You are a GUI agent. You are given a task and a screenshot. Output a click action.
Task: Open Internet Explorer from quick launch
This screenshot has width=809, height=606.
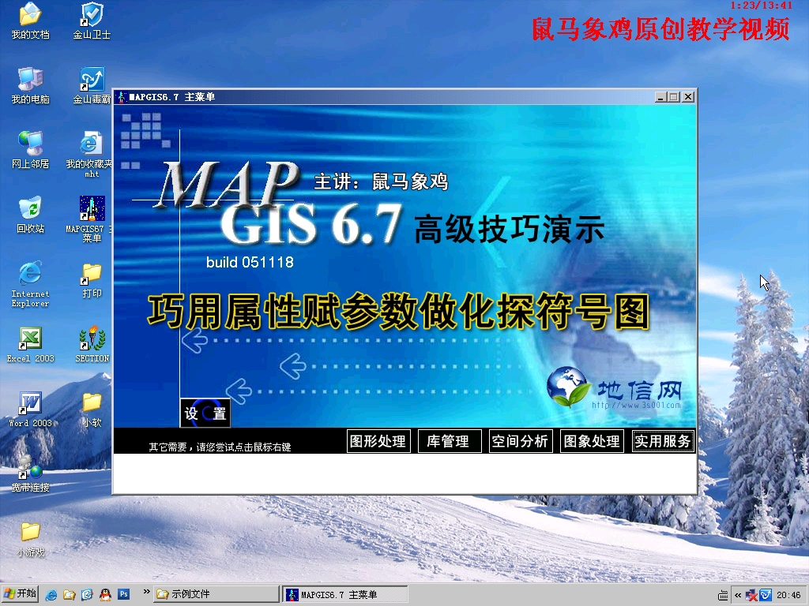51,594
